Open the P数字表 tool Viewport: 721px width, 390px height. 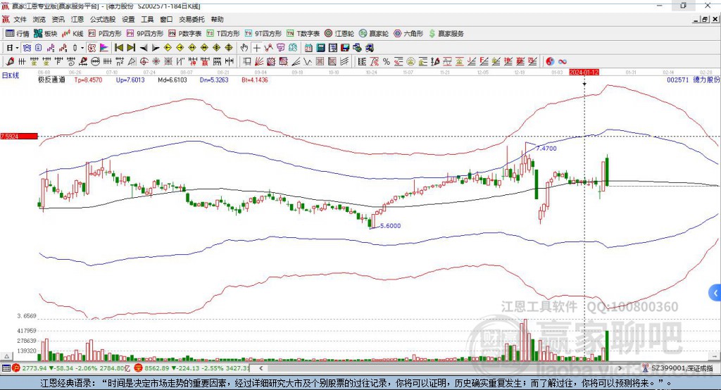185,33
